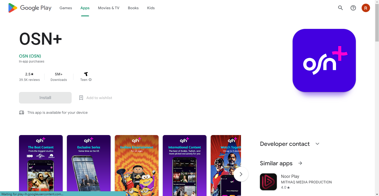Go to the Movies & TV tab
The height and width of the screenshot is (196, 379).
click(x=109, y=8)
